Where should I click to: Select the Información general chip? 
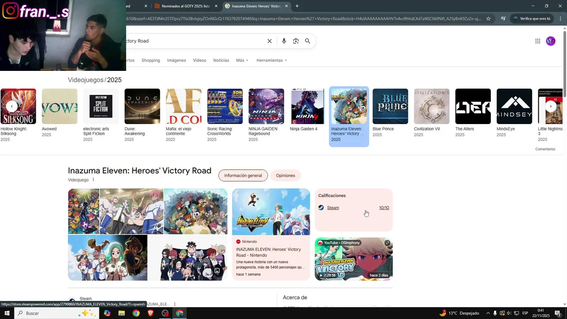pos(243,175)
